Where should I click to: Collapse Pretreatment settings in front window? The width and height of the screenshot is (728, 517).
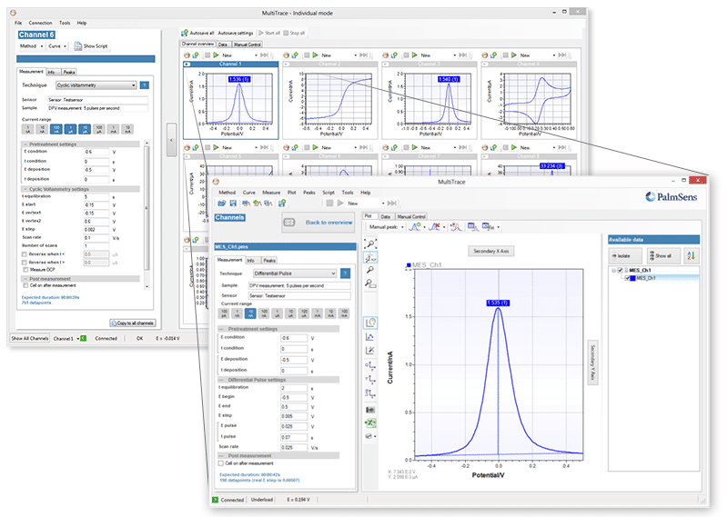tap(221, 329)
